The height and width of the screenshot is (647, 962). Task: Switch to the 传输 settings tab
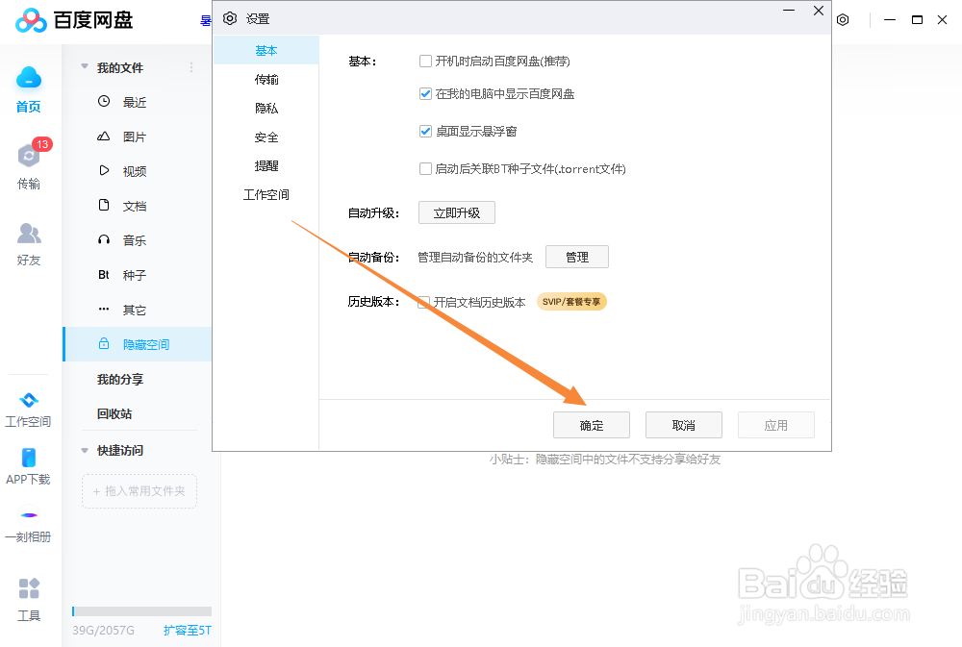266,79
